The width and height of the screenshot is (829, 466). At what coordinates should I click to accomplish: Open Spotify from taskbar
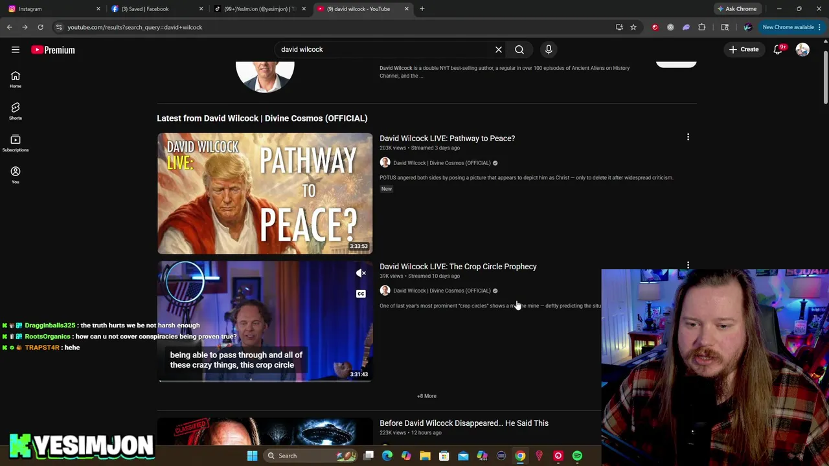point(577,456)
